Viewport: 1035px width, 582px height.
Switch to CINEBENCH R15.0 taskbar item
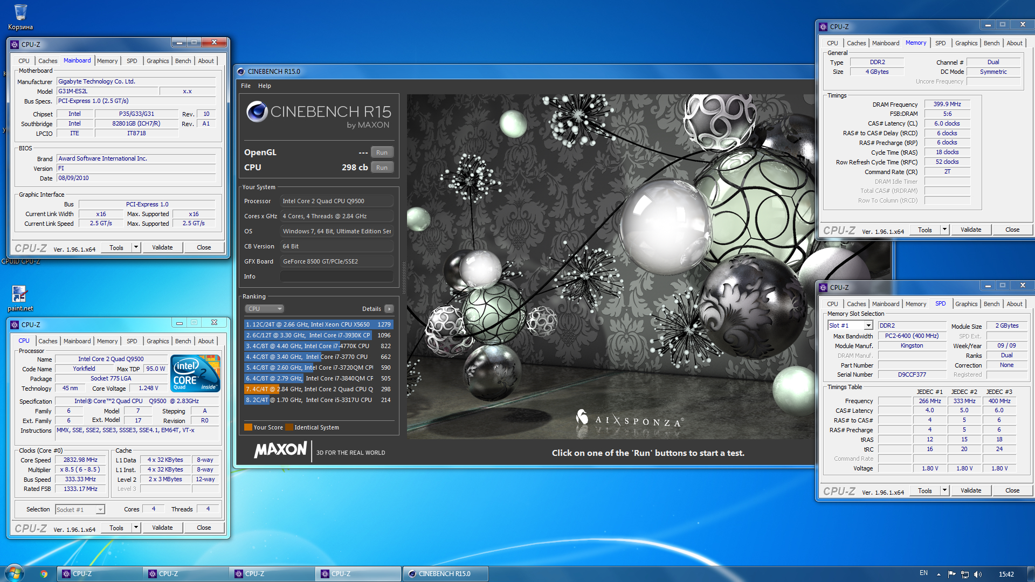coord(445,574)
